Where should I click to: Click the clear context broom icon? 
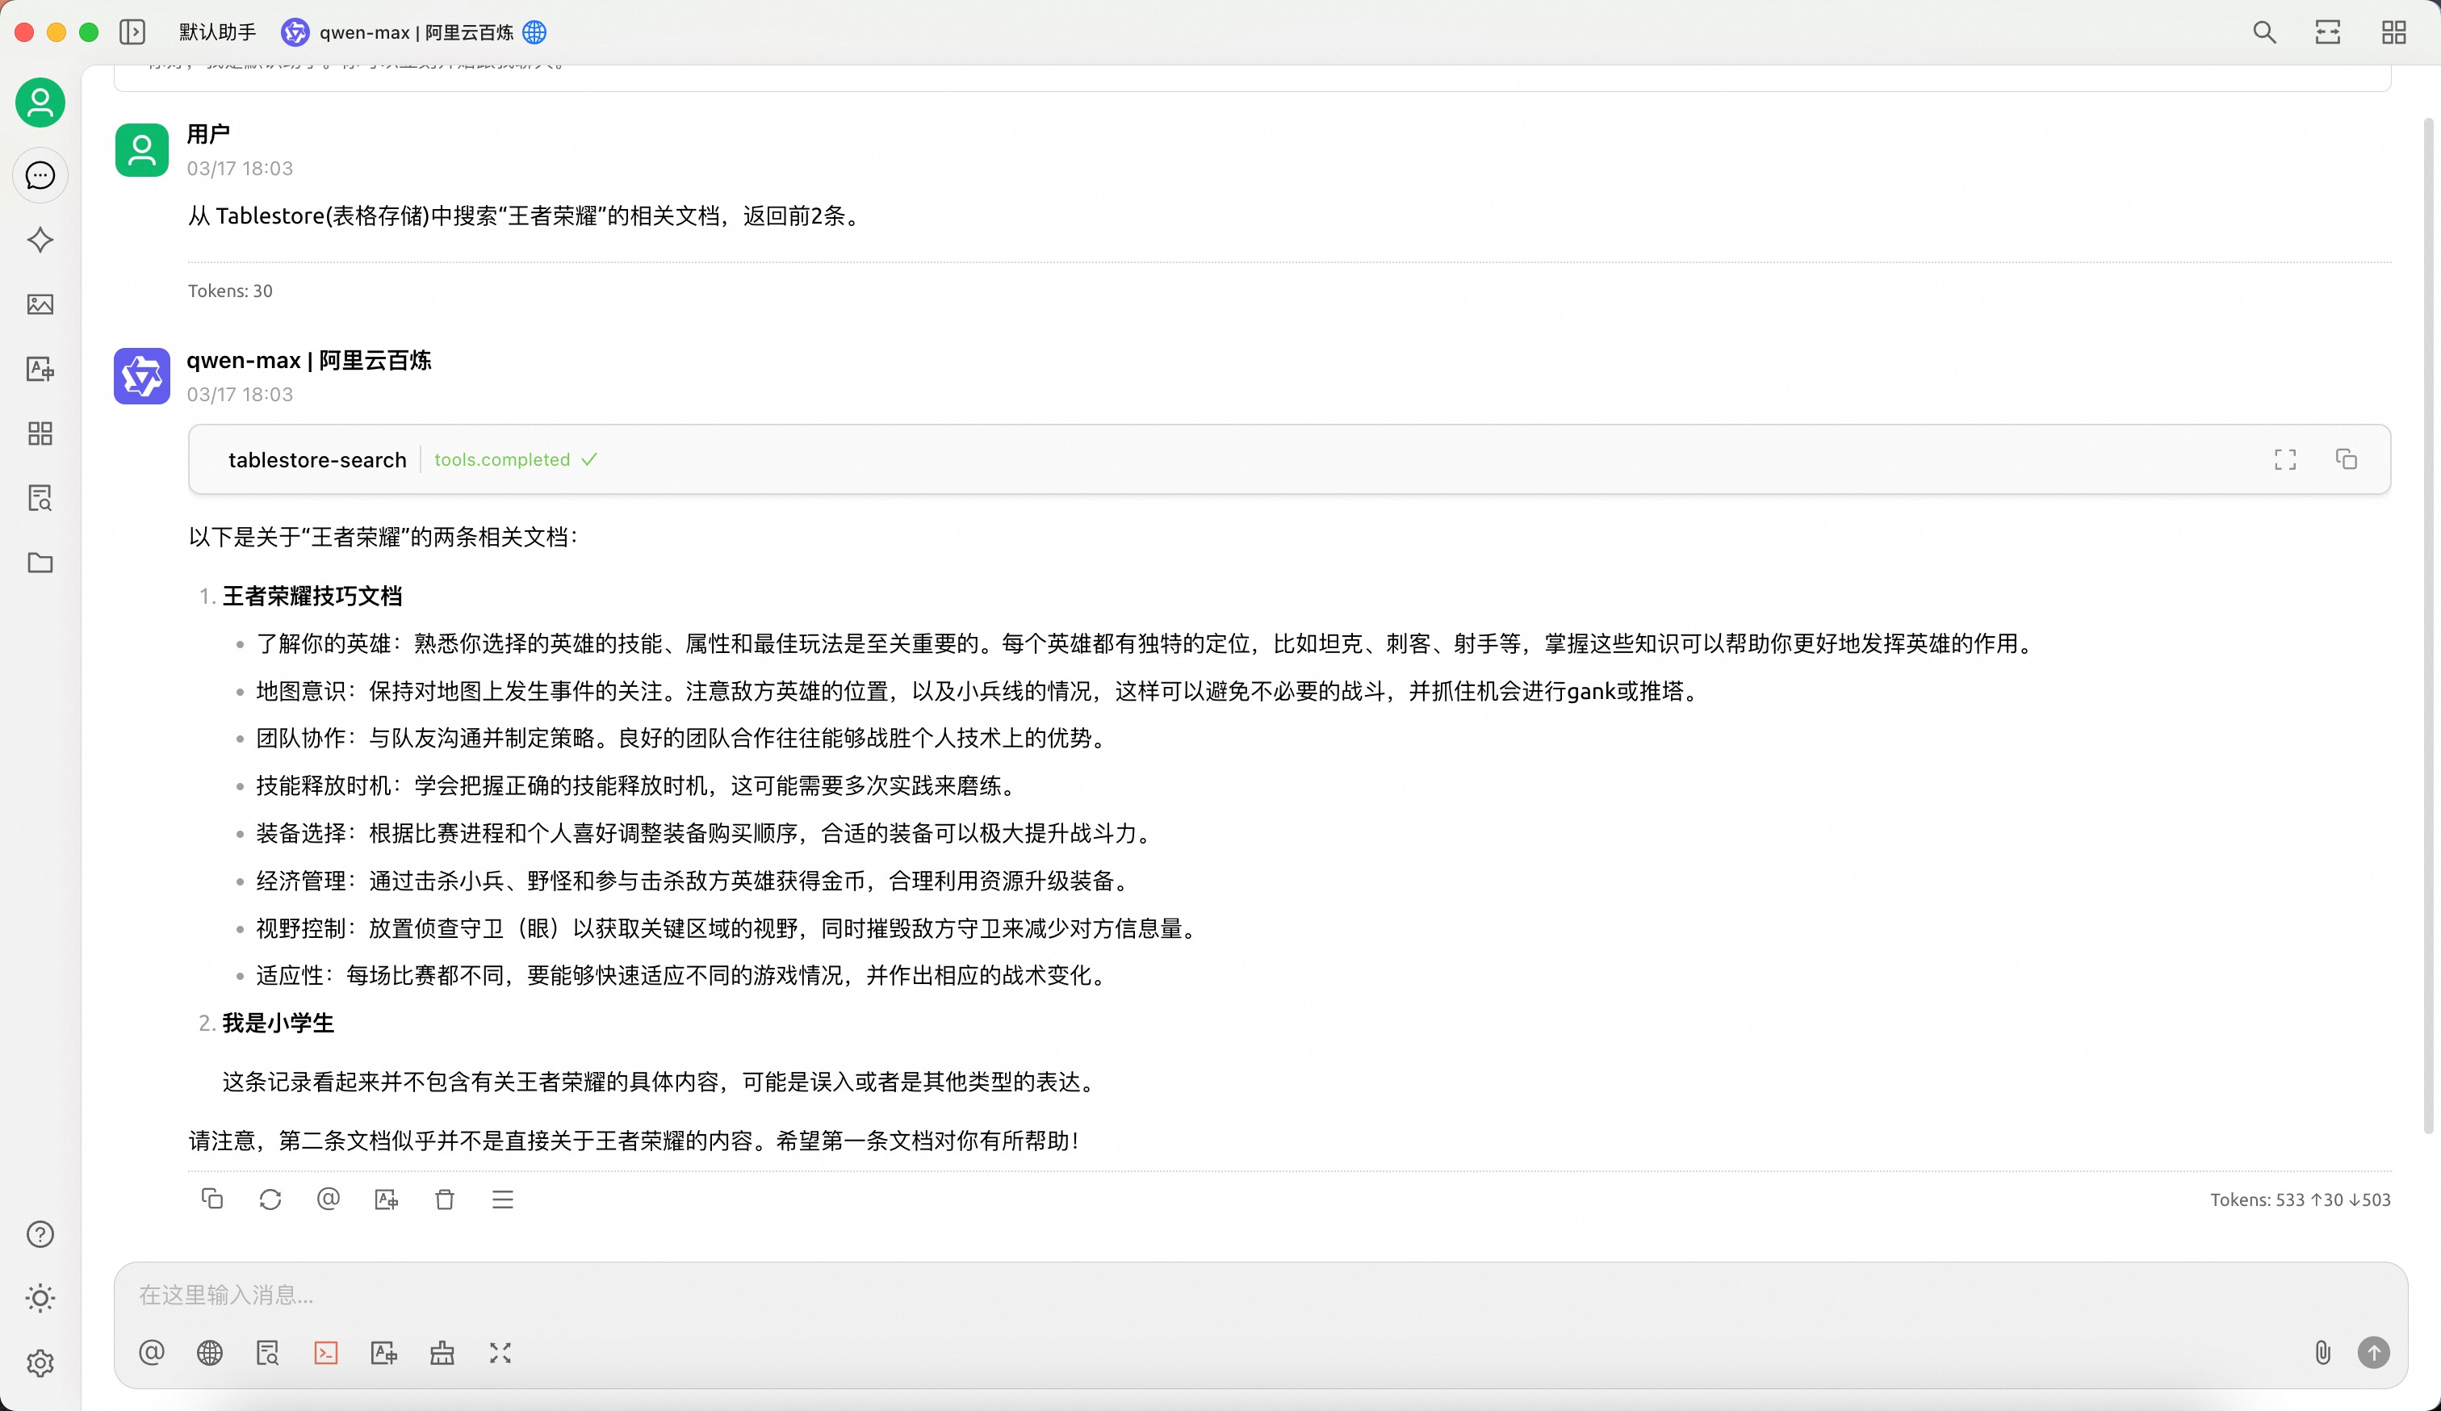coord(442,1353)
